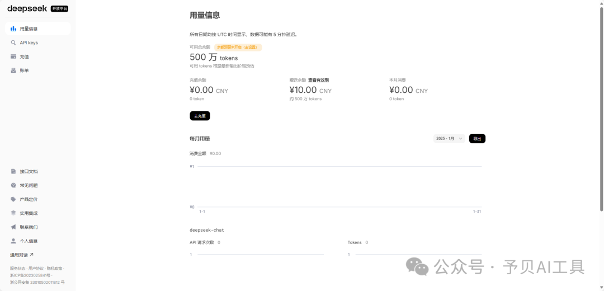Open the 2025 - 1月 month dropdown
The width and height of the screenshot is (604, 291).
click(x=449, y=138)
